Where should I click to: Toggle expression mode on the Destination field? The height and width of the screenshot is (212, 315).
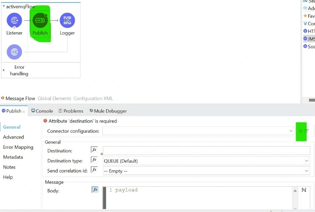coord(94,149)
